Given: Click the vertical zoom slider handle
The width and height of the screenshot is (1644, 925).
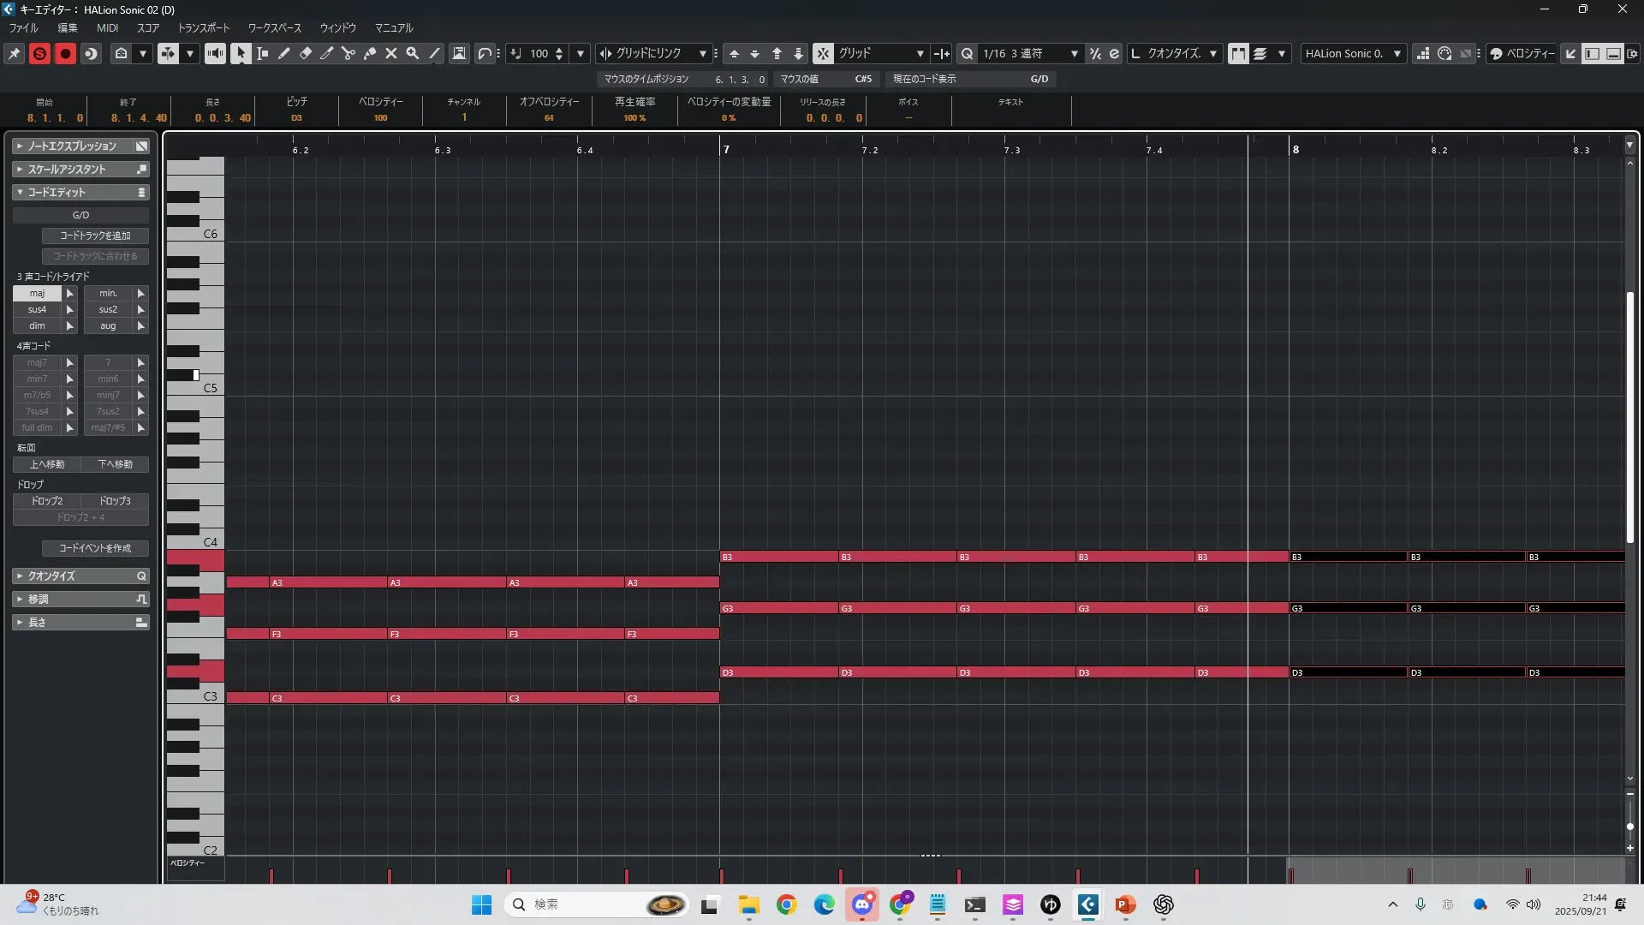Looking at the screenshot, I should click(x=1629, y=827).
